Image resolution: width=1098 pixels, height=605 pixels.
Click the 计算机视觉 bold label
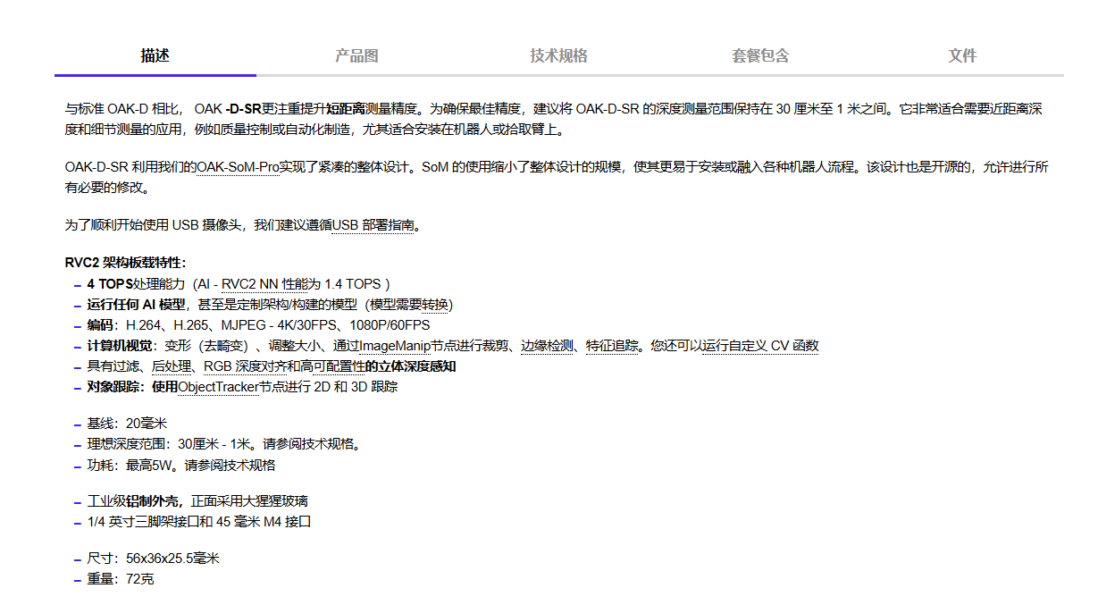click(x=120, y=346)
